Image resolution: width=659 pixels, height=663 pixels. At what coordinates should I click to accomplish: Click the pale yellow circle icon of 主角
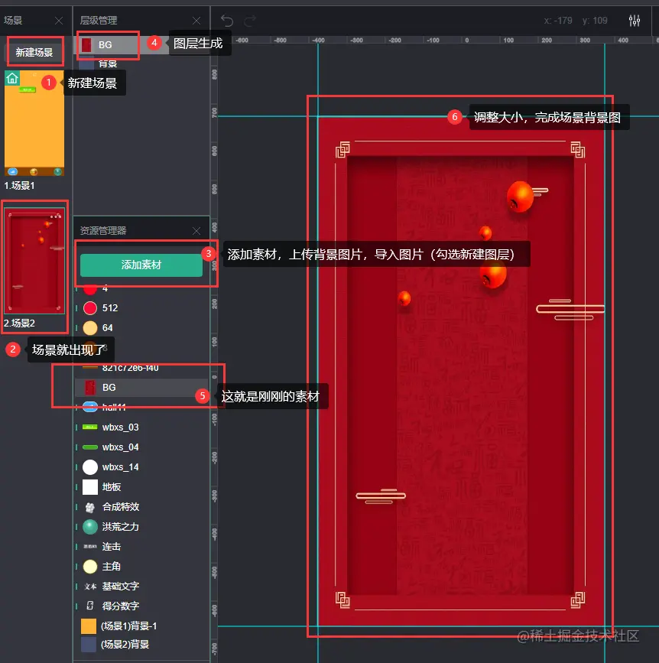[90, 567]
